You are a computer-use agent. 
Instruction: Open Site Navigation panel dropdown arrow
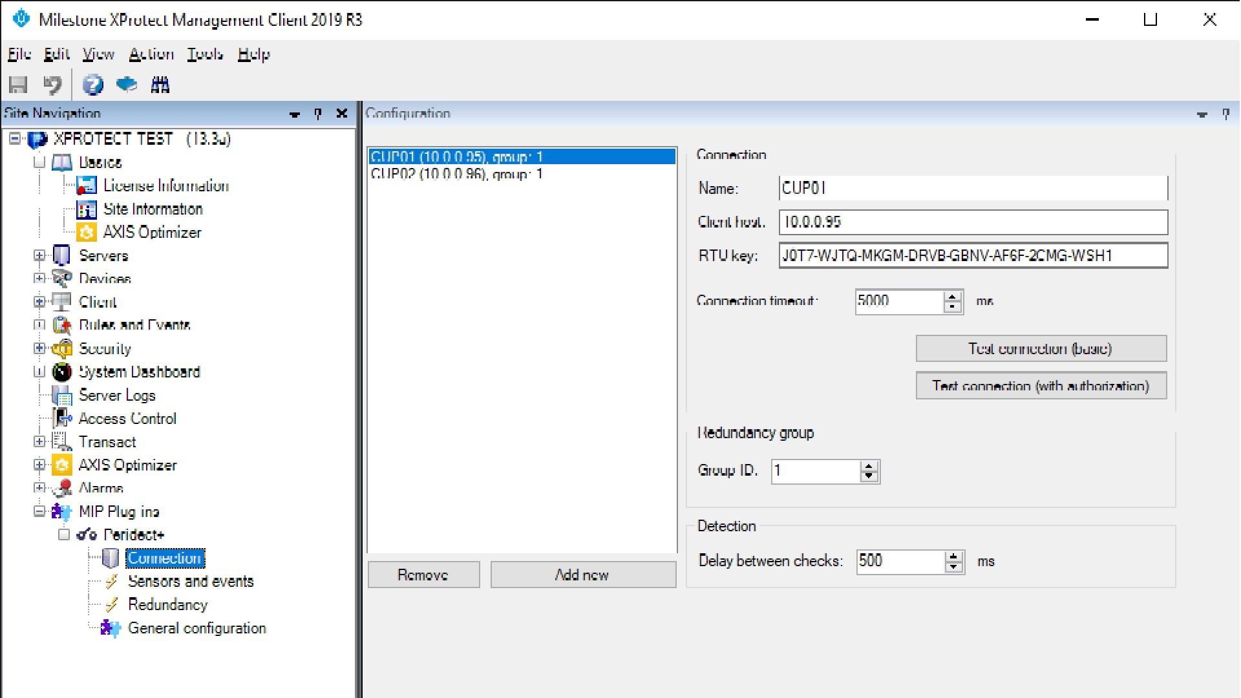295,114
